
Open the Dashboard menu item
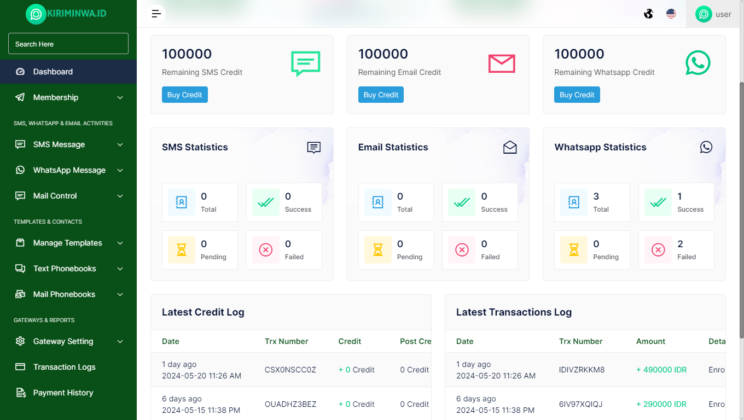(x=68, y=72)
